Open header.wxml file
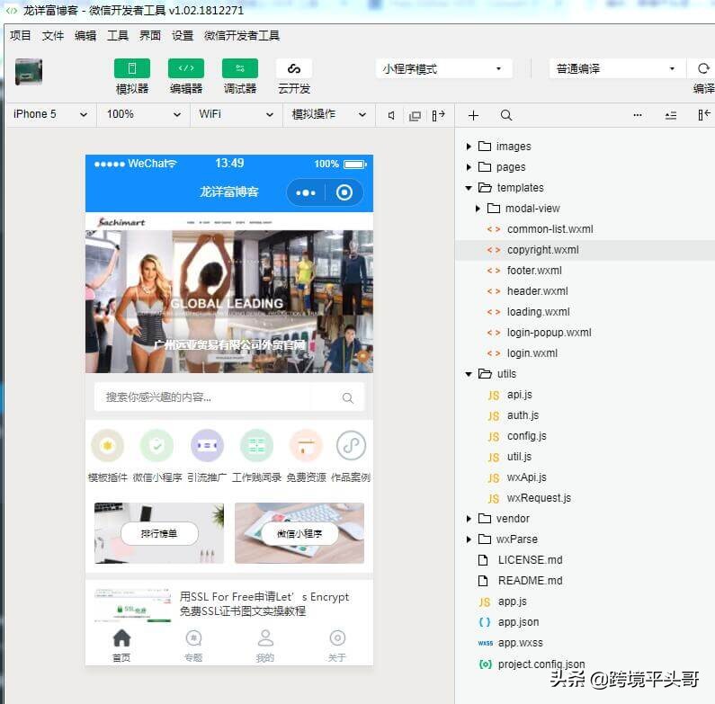 [x=537, y=291]
